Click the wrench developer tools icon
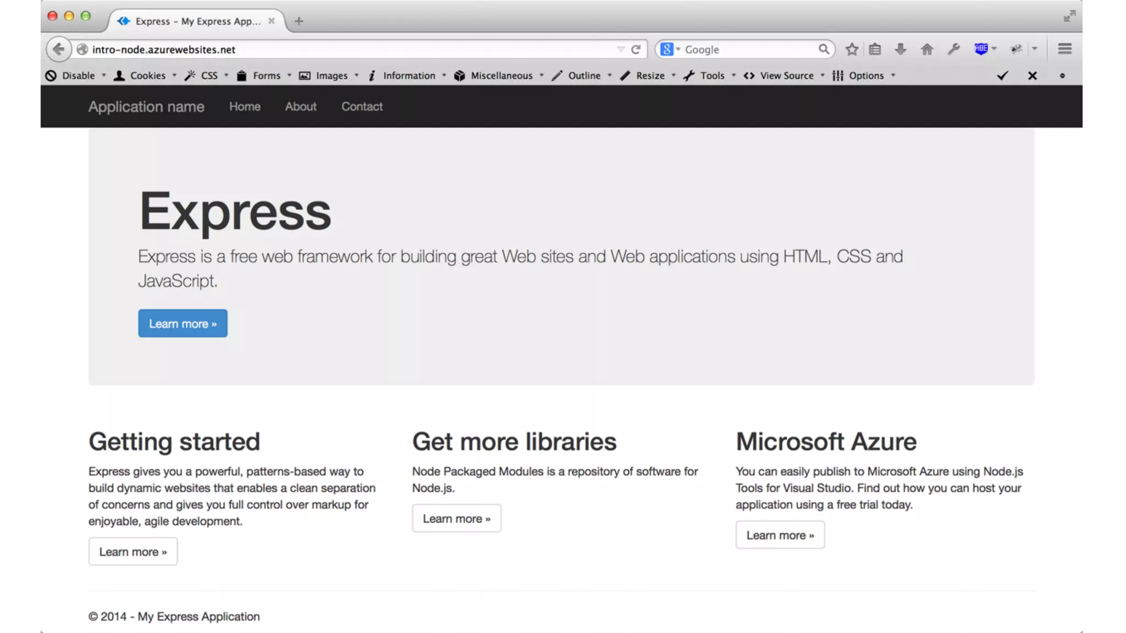Viewport: 1126px width, 633px height. coord(954,49)
